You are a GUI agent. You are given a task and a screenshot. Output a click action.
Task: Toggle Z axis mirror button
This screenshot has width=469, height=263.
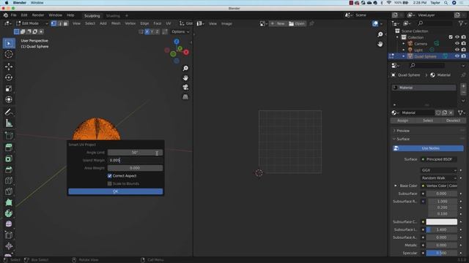click(157, 31)
